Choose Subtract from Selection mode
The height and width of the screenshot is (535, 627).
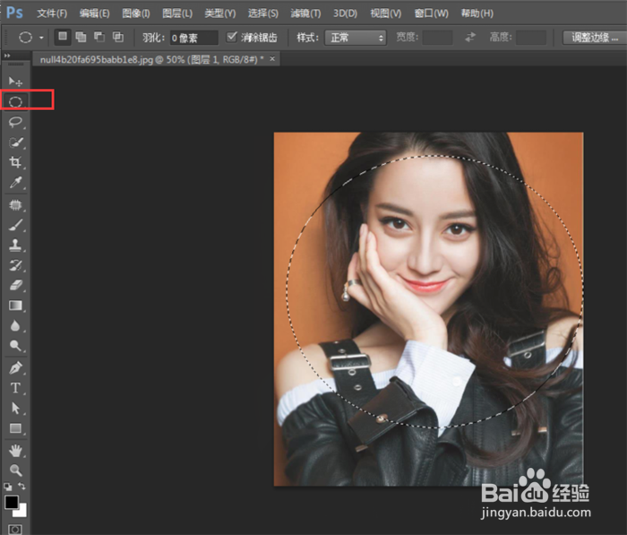point(99,38)
